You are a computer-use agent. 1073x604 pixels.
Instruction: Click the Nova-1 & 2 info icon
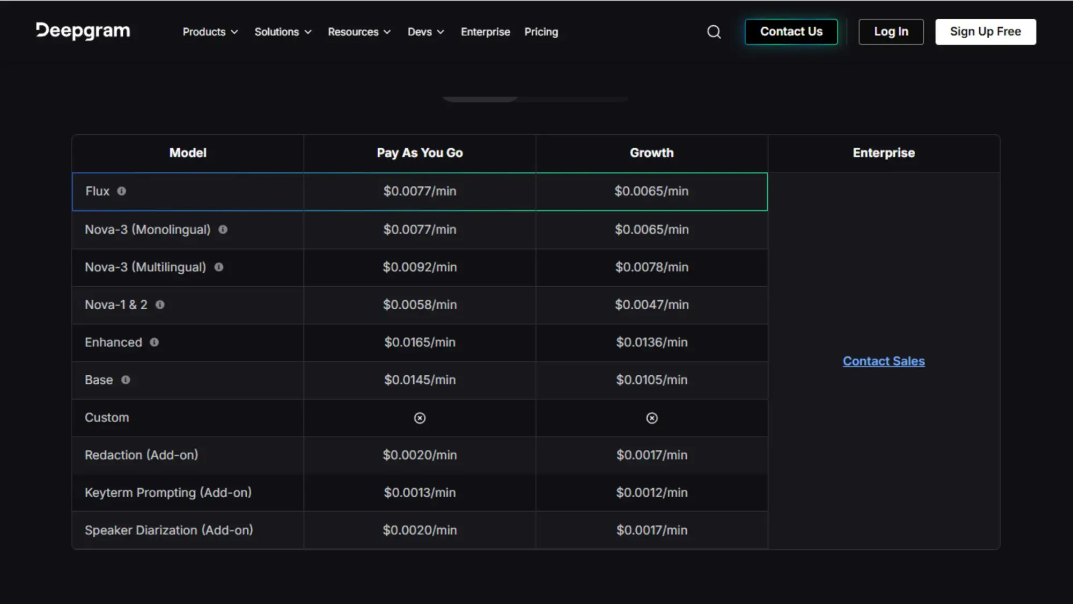pos(160,304)
